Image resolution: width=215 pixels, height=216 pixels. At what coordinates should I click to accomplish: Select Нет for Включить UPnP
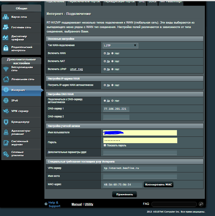(113, 69)
